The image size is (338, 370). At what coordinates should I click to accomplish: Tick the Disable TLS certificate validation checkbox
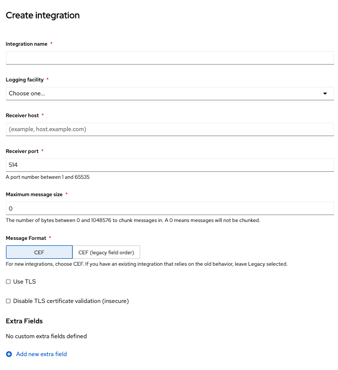click(8, 301)
